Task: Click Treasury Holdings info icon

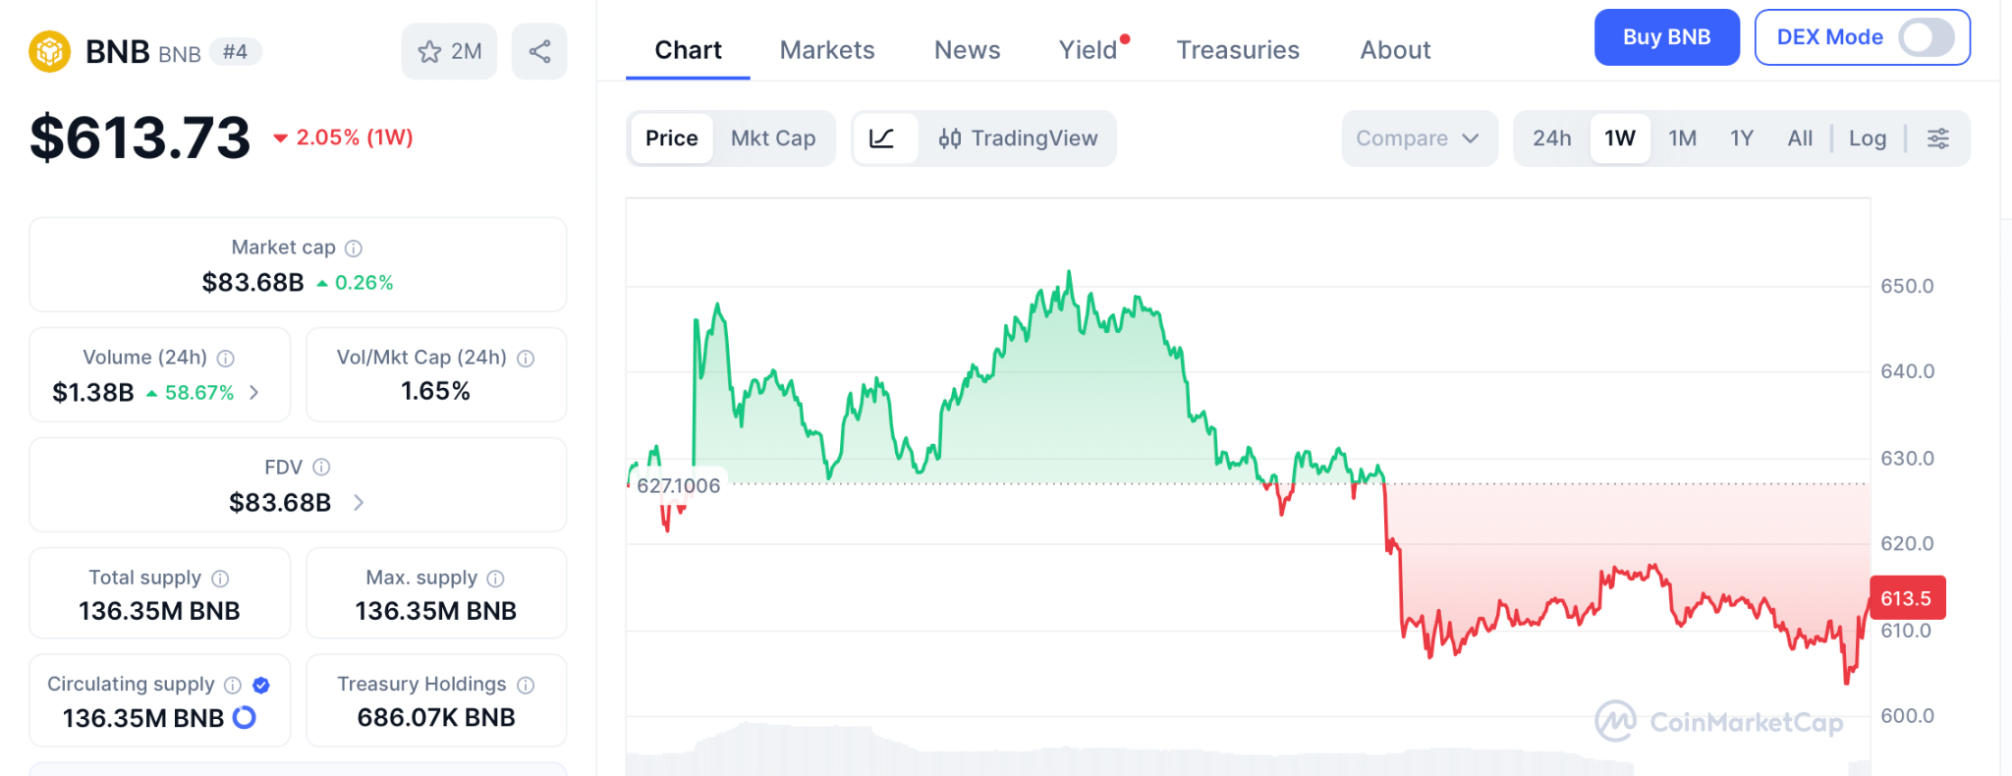Action: coord(526,685)
